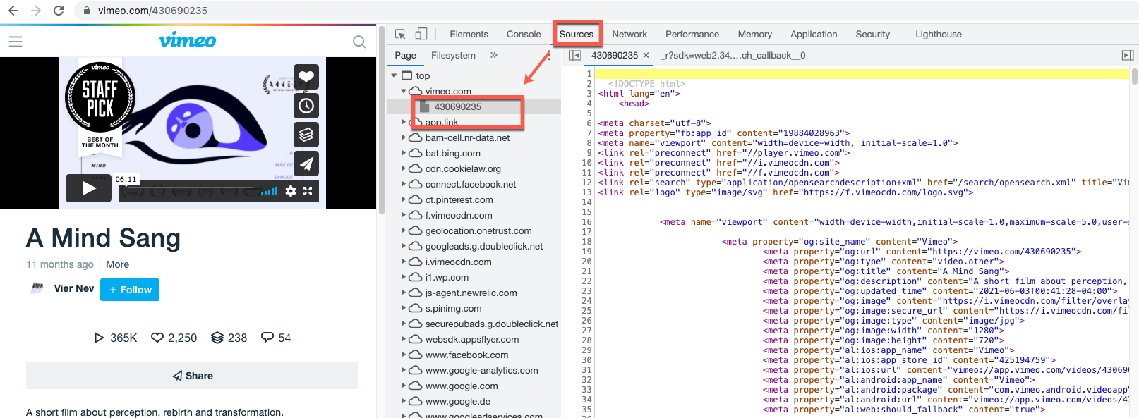The width and height of the screenshot is (1139, 418).
Task: Close the 430690235 source file tab
Action: click(x=646, y=55)
